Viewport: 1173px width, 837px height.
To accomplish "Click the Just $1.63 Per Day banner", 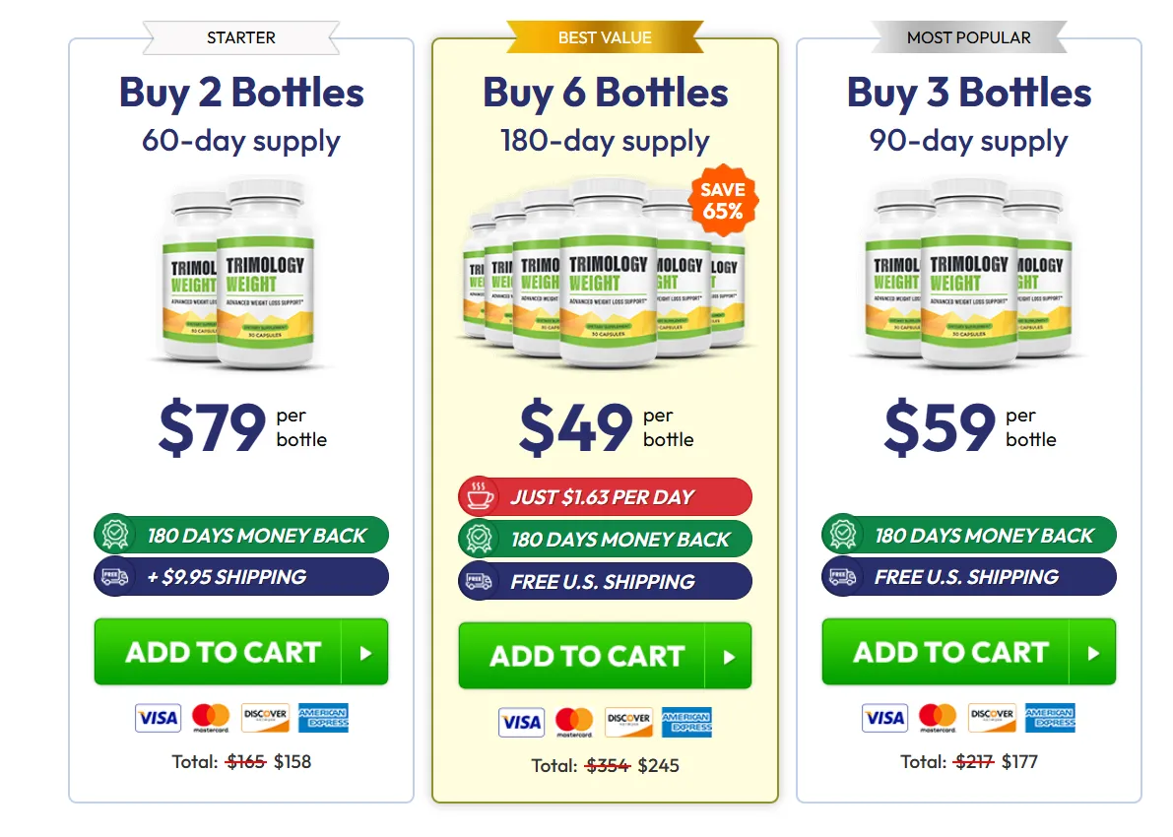I will pyautogui.click(x=605, y=496).
